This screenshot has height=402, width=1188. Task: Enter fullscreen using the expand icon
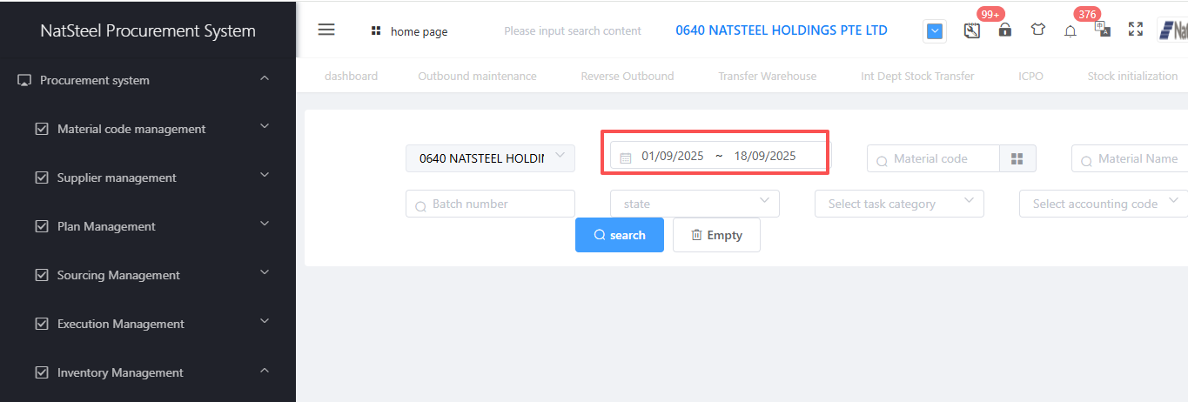coord(1135,30)
